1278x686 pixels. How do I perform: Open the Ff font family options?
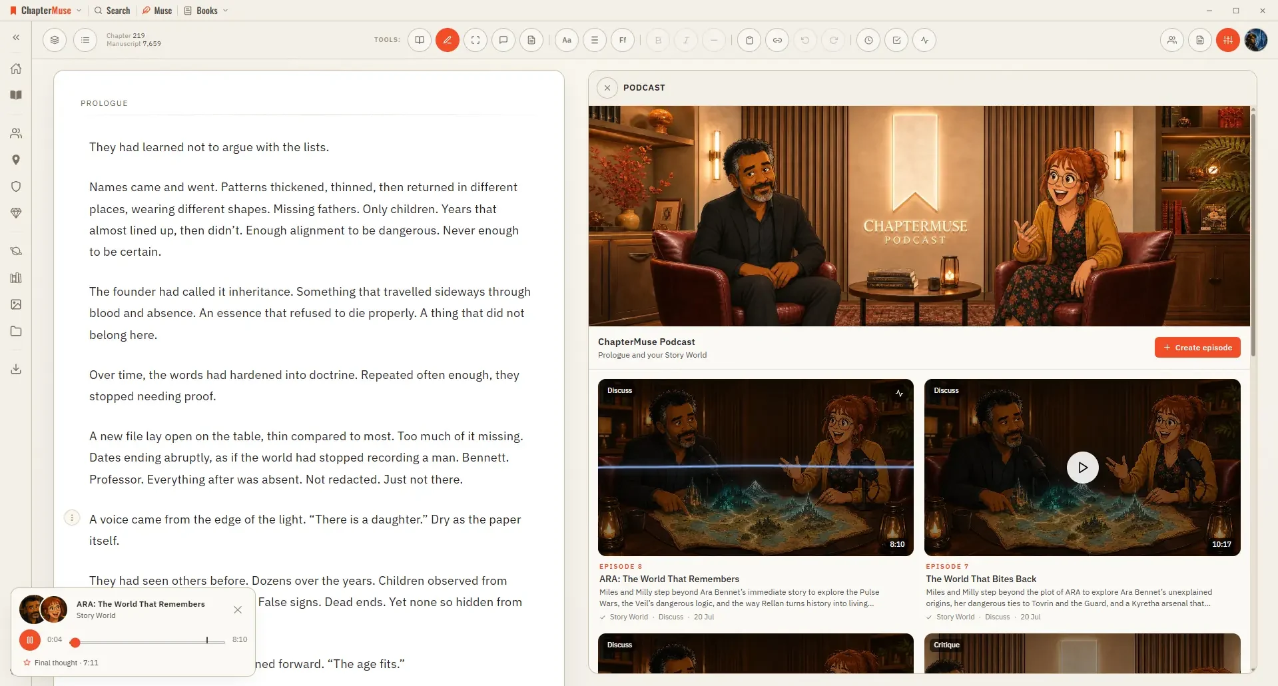tap(623, 40)
